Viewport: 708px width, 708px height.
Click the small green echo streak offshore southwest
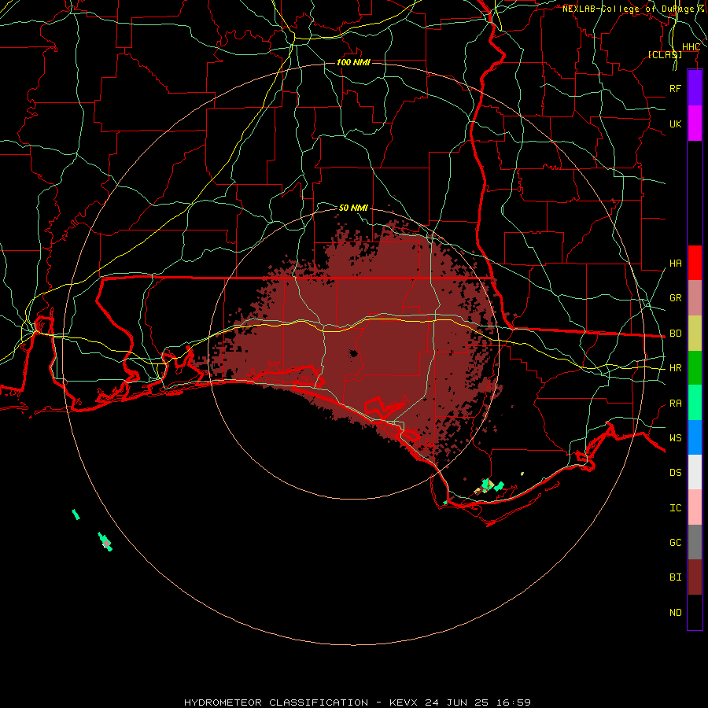point(76,514)
